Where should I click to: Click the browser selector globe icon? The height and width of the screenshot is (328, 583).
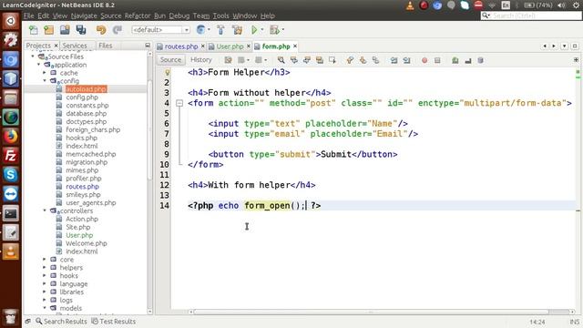pyautogui.click(x=200, y=30)
